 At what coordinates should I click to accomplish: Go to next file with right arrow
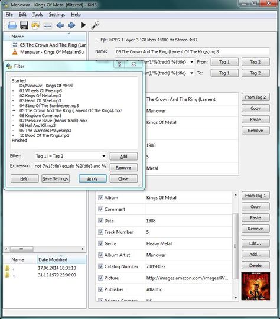coord(71,25)
